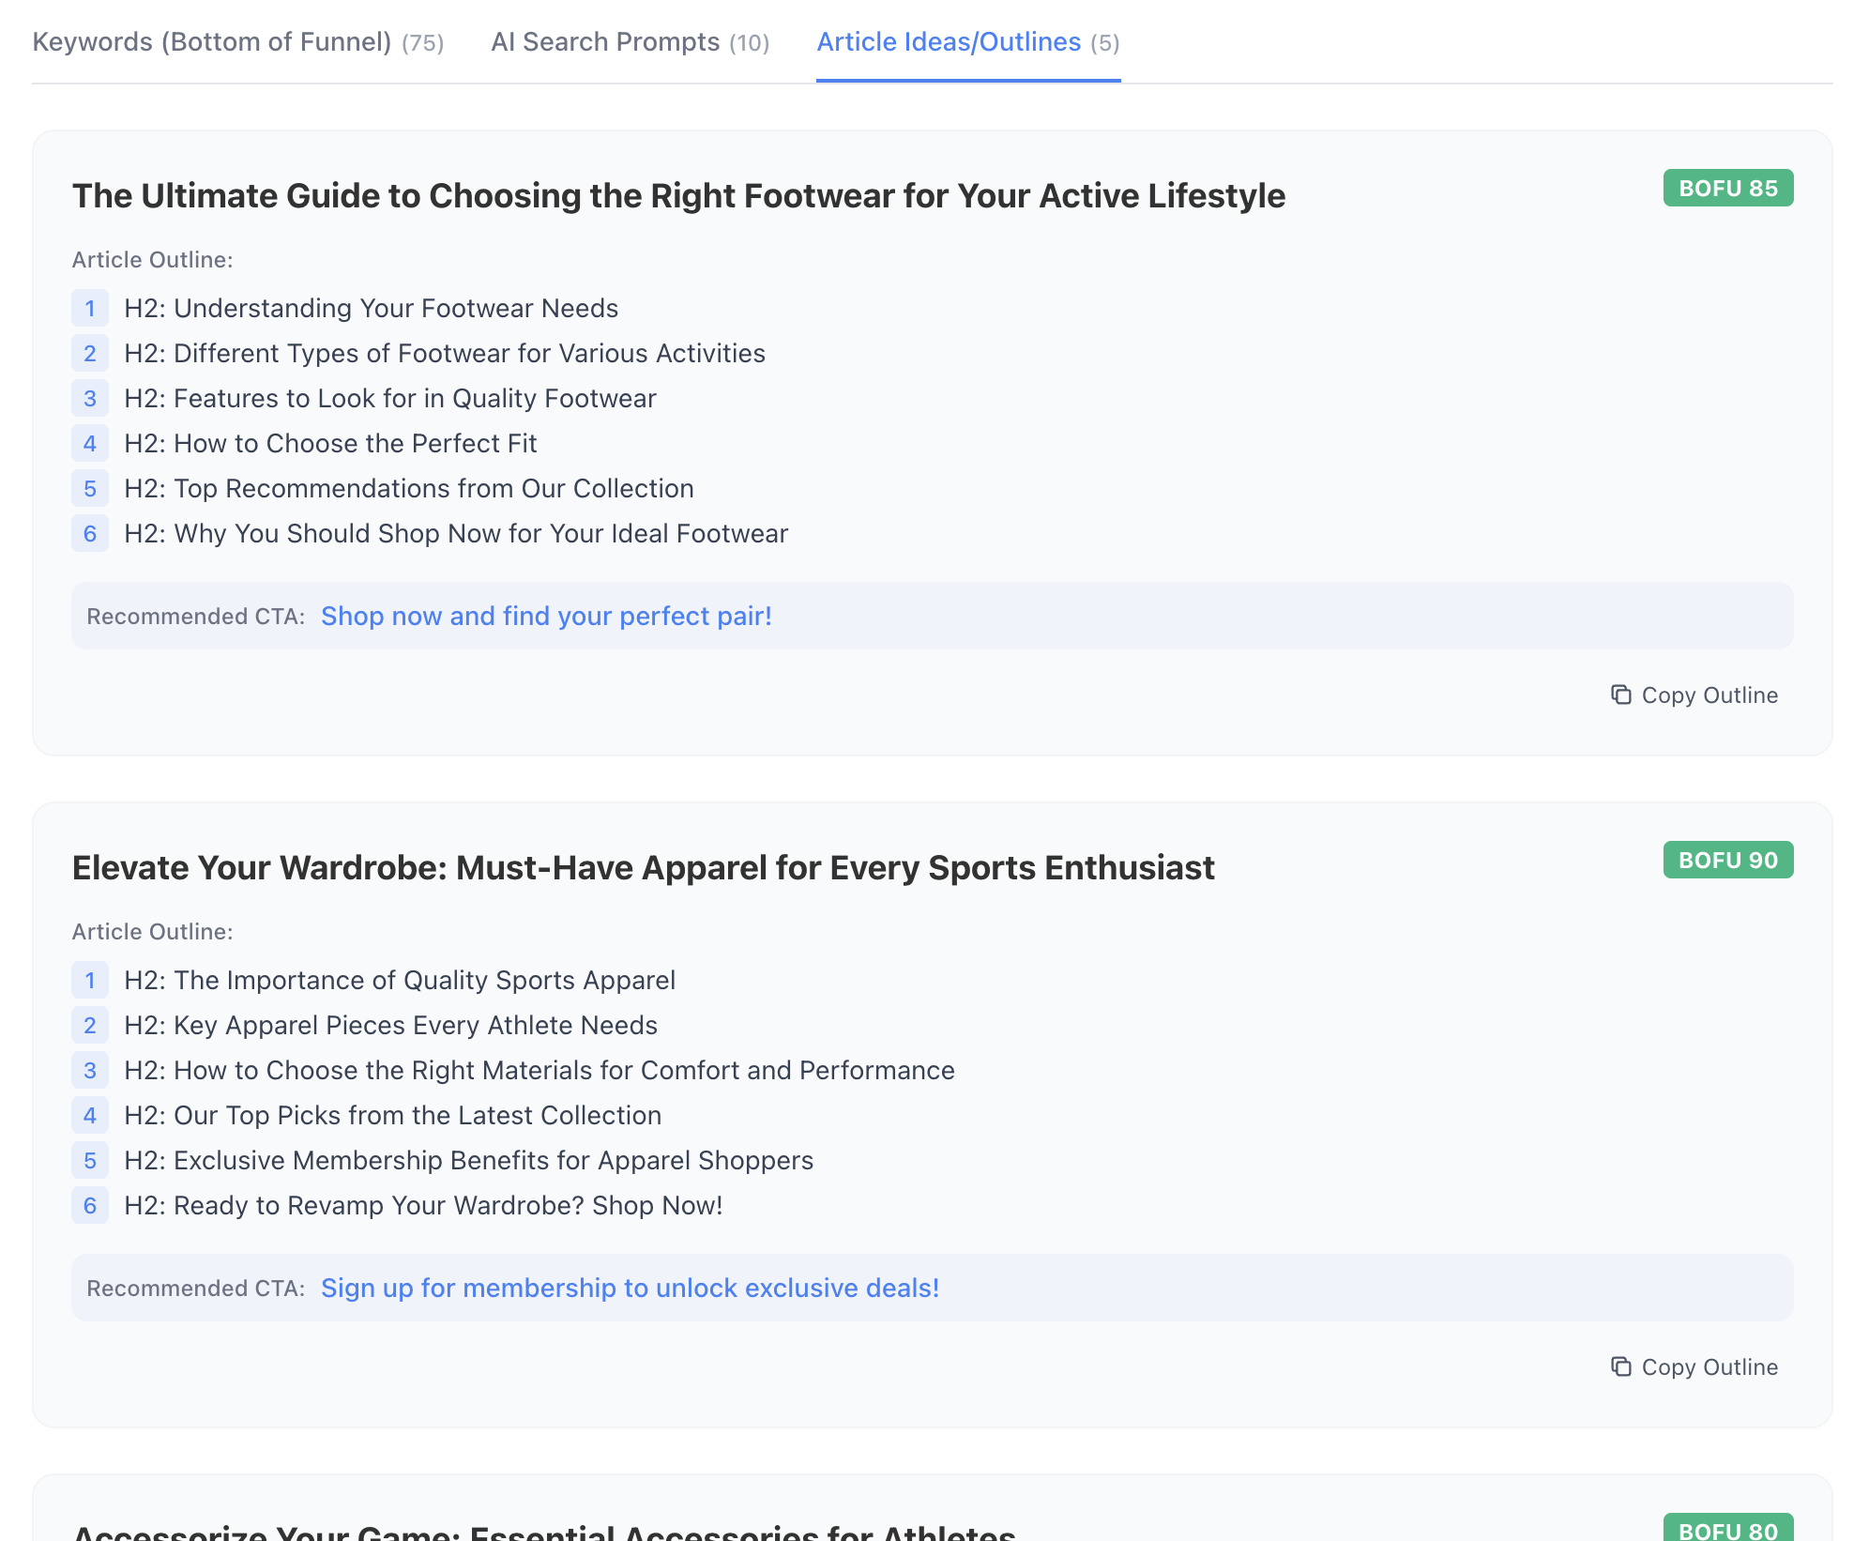The height and width of the screenshot is (1541, 1869).
Task: Click step number 6 in the apparel outline
Action: pyautogui.click(x=90, y=1206)
